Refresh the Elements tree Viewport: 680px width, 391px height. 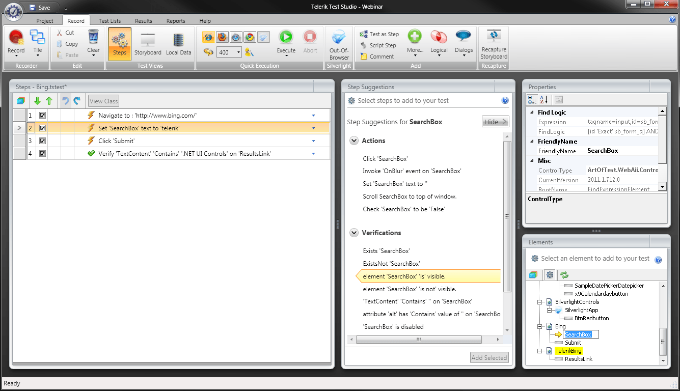coord(564,275)
